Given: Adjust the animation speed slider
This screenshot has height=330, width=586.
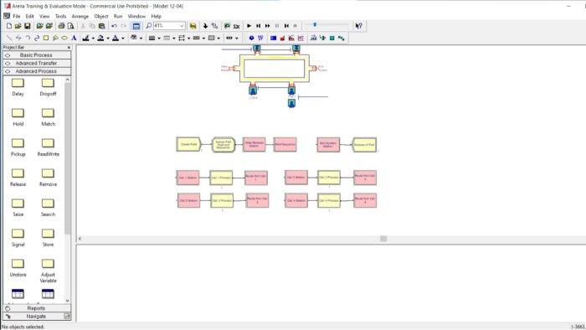Looking at the screenshot, I should point(315,24).
